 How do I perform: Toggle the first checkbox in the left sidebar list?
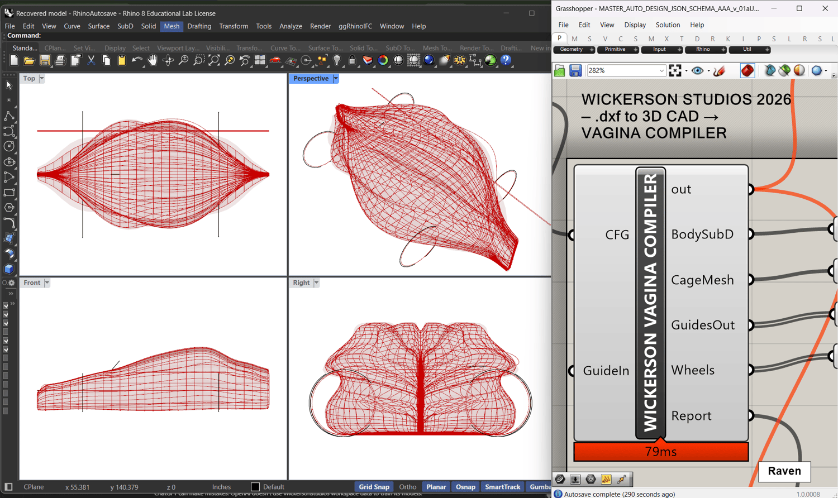click(6, 305)
